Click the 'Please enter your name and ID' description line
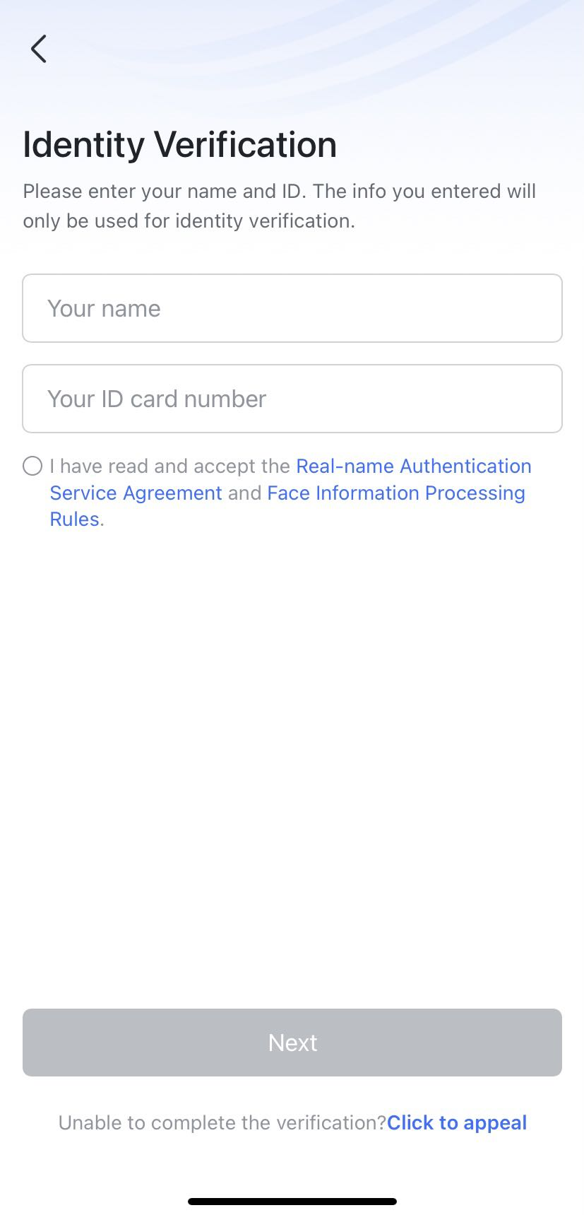Image resolution: width=584 pixels, height=1215 pixels. coord(279,191)
